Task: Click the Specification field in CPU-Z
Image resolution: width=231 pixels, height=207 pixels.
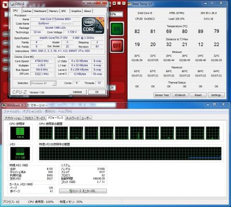Action: [67, 38]
